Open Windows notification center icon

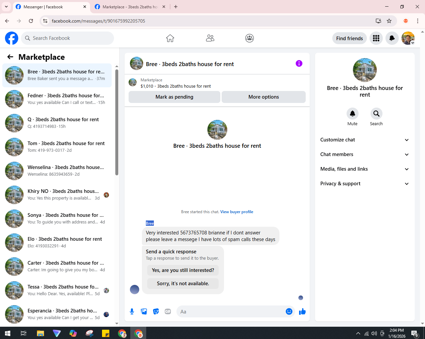pos(414,333)
